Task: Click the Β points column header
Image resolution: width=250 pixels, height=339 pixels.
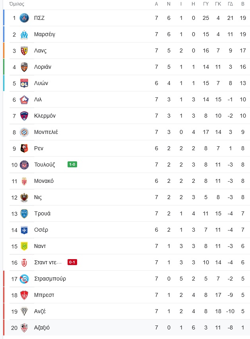Action: (x=243, y=4)
